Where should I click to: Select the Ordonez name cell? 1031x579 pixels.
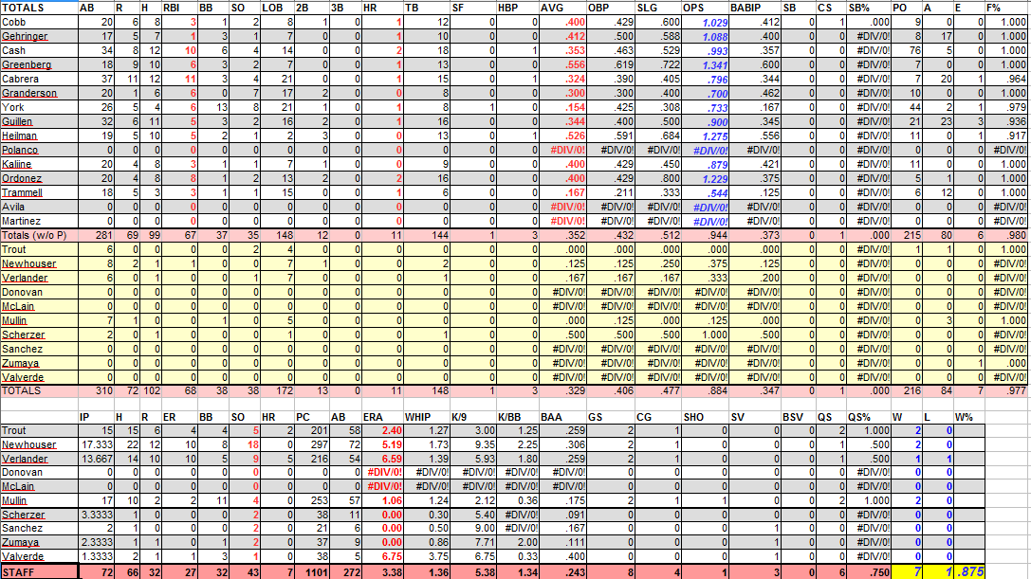[40, 179]
